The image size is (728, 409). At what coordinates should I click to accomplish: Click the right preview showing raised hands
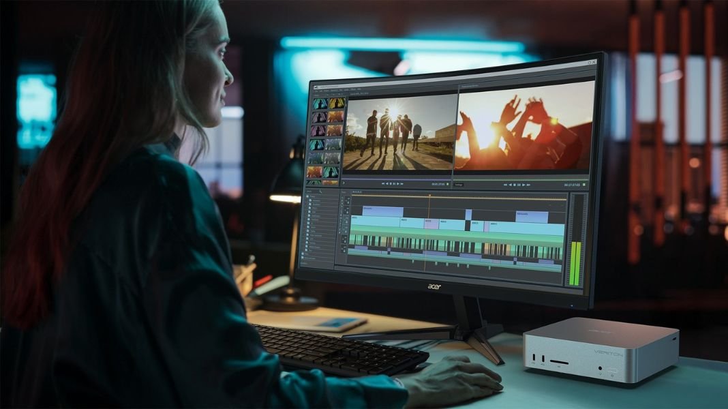click(x=524, y=126)
